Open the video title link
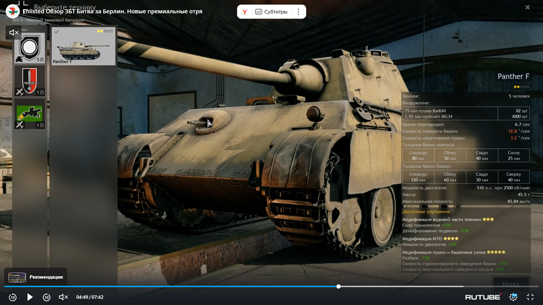Viewport: 543px width, 305px height. [x=112, y=11]
